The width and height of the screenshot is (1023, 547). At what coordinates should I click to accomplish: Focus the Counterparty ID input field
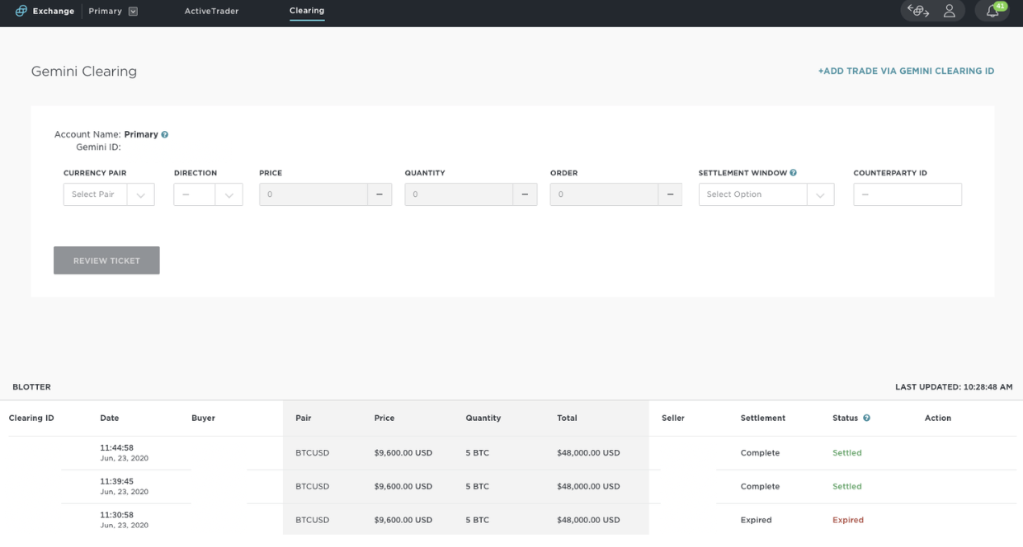(907, 194)
